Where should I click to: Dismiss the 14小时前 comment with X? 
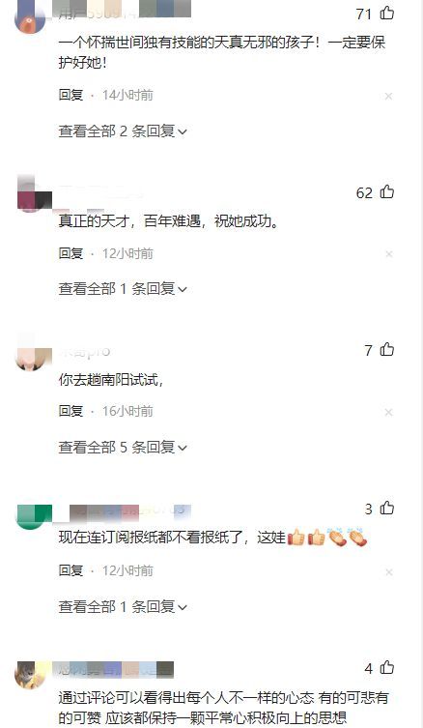388,96
